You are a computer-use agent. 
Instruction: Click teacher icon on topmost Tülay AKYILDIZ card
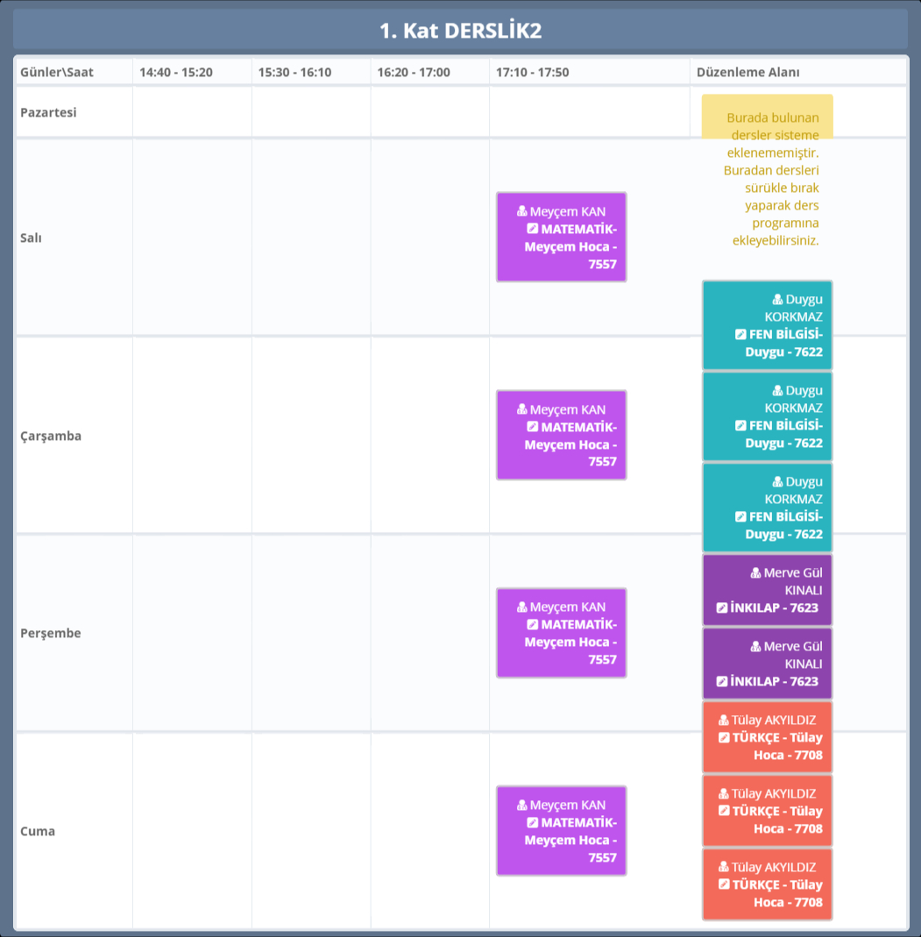coord(724,720)
